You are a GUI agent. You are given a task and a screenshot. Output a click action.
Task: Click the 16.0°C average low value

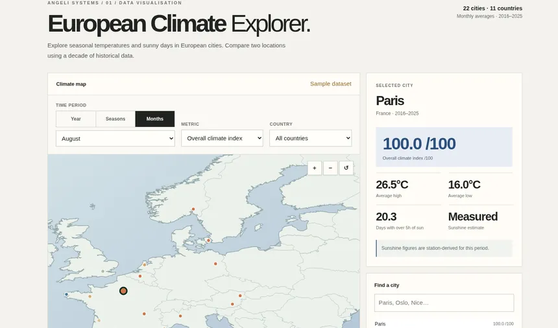pyautogui.click(x=464, y=185)
